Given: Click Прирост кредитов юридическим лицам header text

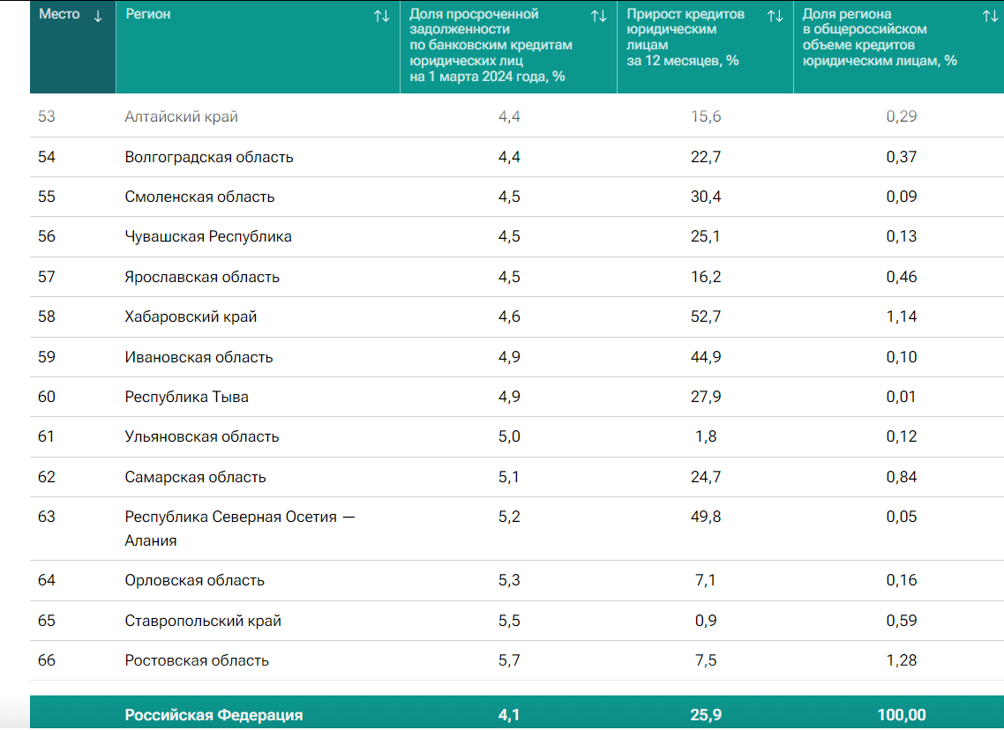Looking at the screenshot, I should pos(686,37).
